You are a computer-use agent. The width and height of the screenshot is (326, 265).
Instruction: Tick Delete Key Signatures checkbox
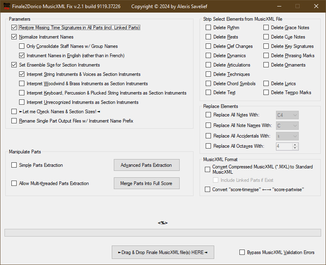tap(266, 46)
